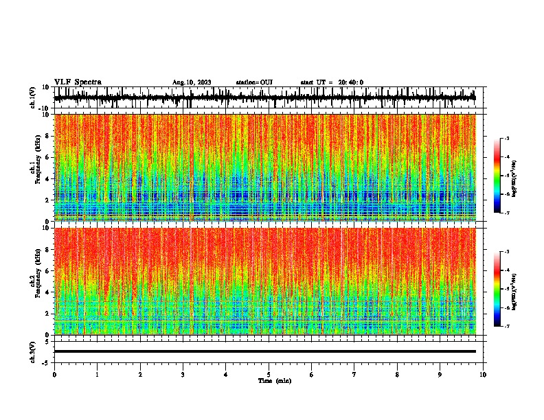Image resolution: width=544 pixels, height=420 pixels.
Task: Click the time axis tick label '3'
Action: click(183, 375)
